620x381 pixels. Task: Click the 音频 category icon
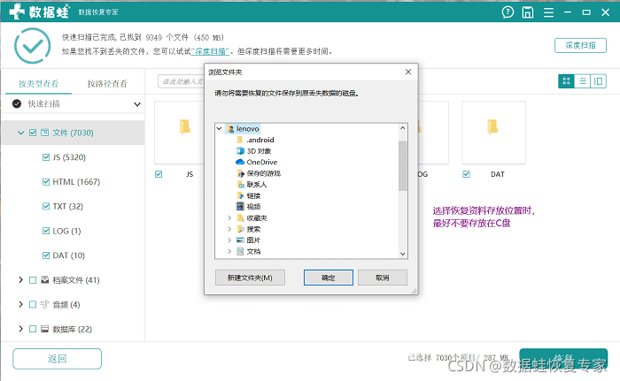44,304
